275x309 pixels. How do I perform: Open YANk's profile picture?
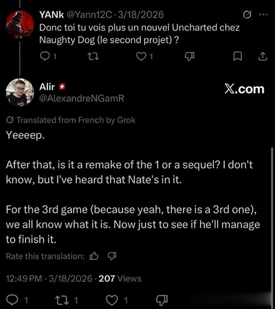pyautogui.click(x=20, y=23)
